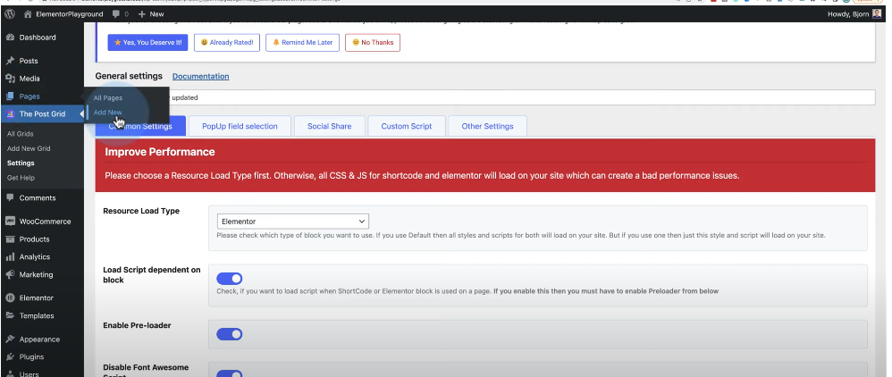Open Add New Grid submenu item
Image resolution: width=892 pixels, height=377 pixels.
pyautogui.click(x=29, y=148)
